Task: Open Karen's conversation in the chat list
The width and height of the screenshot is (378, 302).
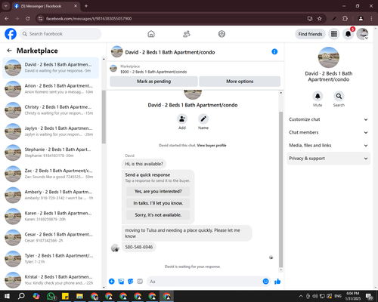Action: click(x=51, y=216)
